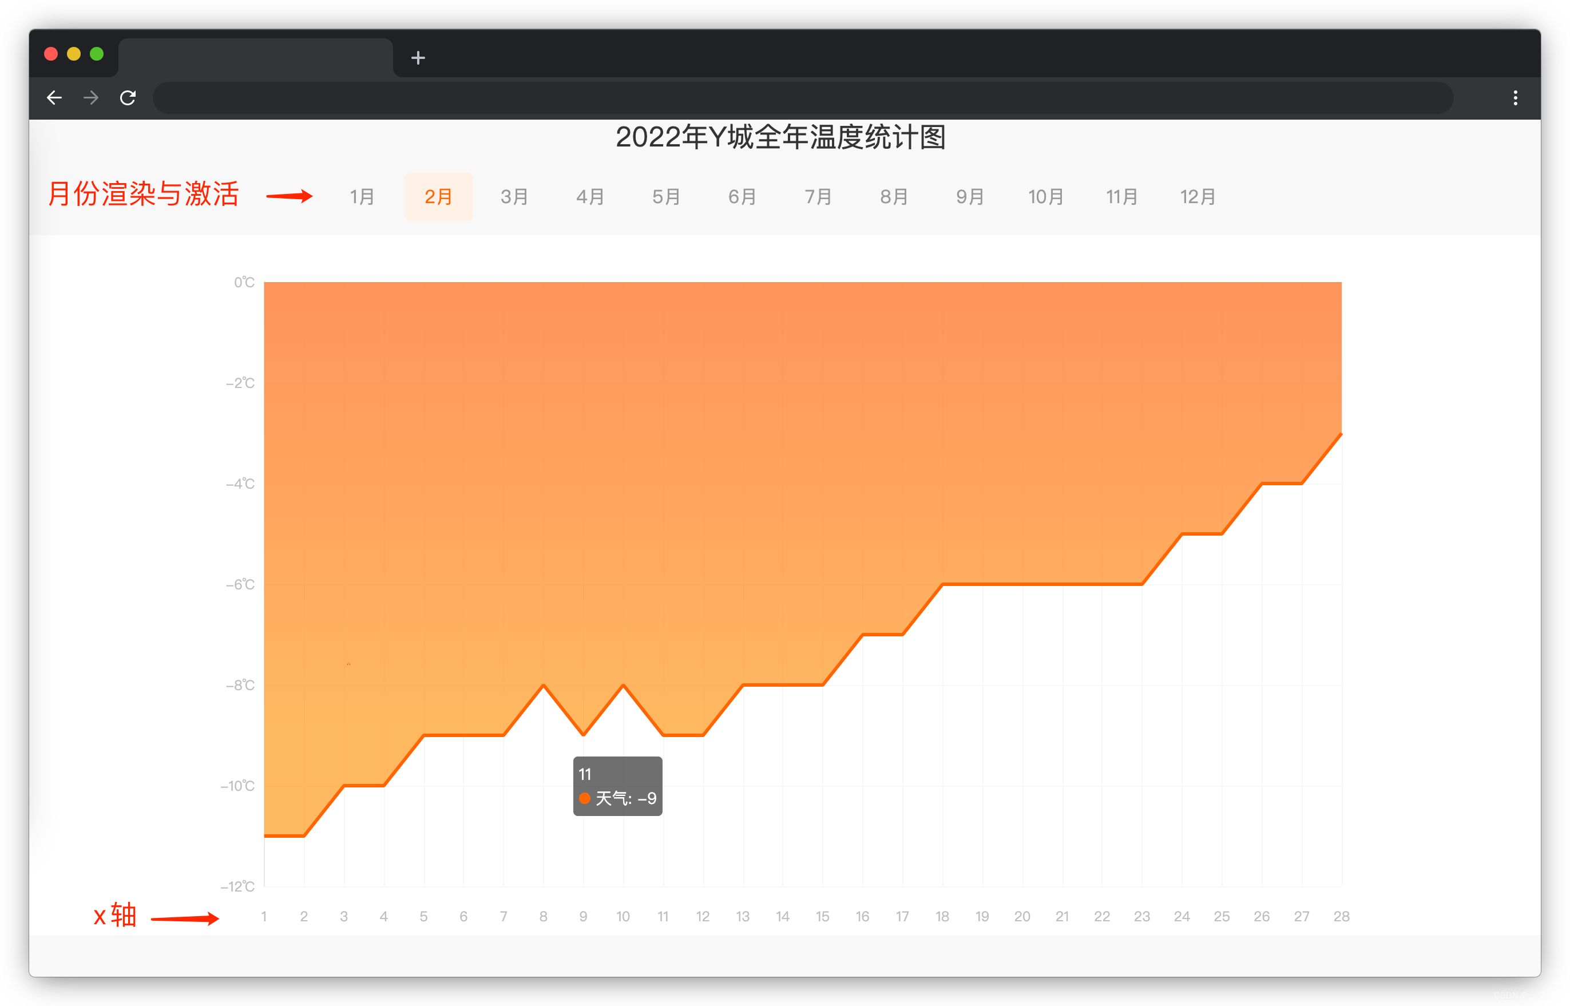Image resolution: width=1570 pixels, height=1006 pixels.
Task: Click the 天气: -9 tooltip box
Action: coord(618,786)
